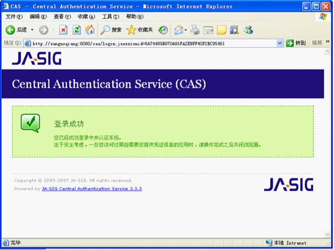Click the 您已经成功登录中央认证系统 message
Screen dimensions: 334x250
(87, 137)
